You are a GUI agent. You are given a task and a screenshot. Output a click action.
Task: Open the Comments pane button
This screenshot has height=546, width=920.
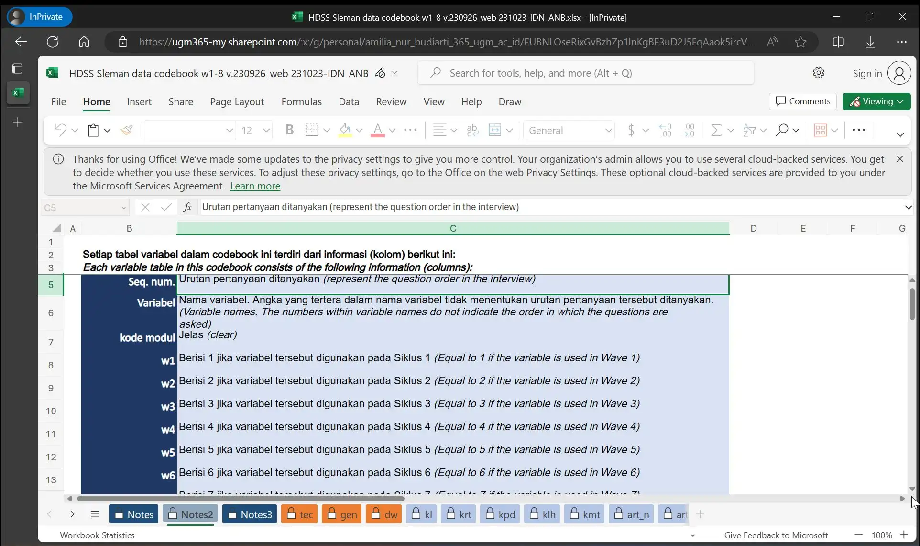(x=803, y=101)
